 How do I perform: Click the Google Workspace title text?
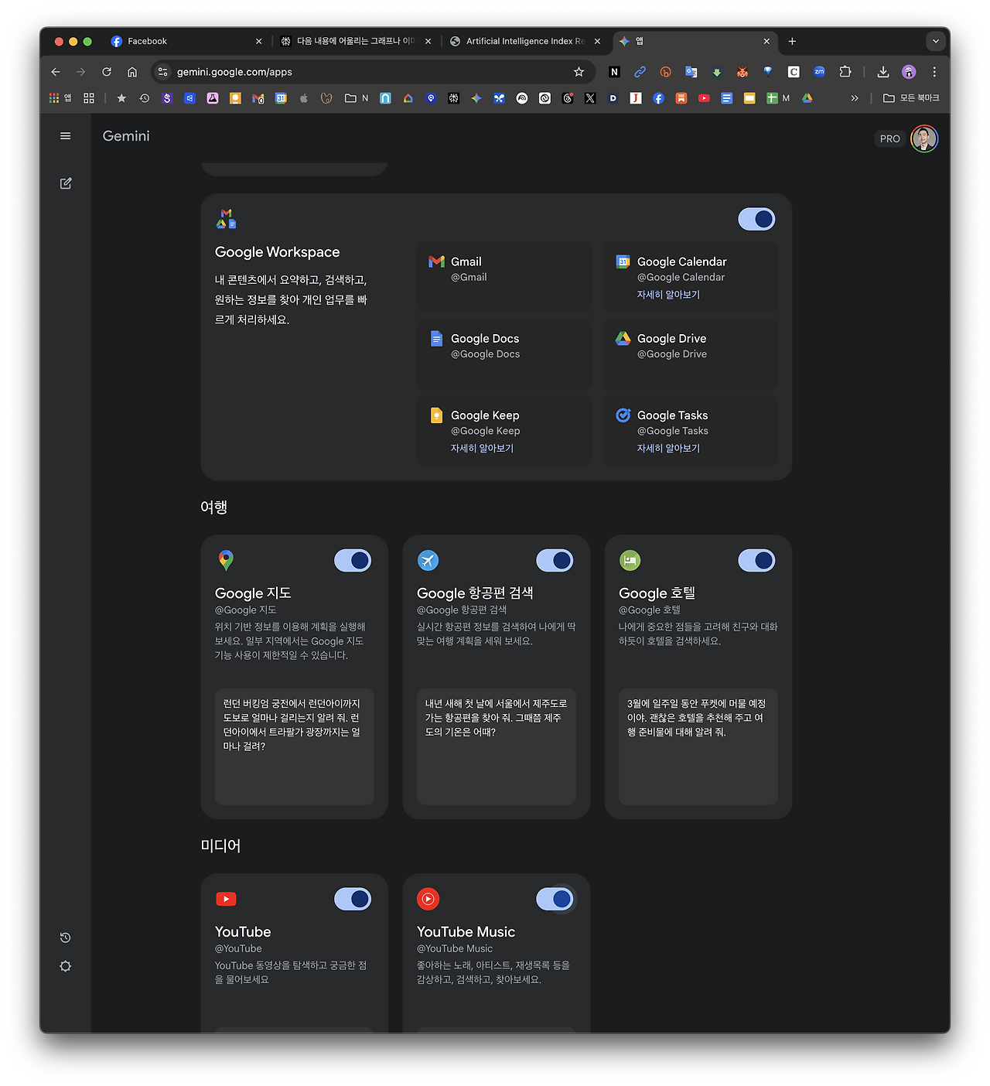[x=278, y=252]
